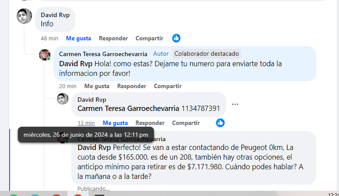339x196 pixels.
Task: Click Responder under the phone number comment
Action: pyautogui.click(x=150, y=123)
